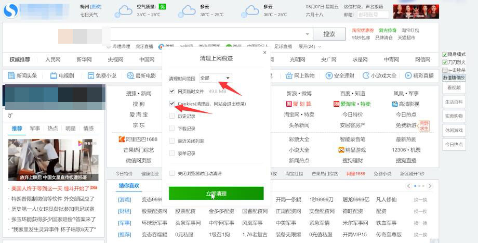
Task: Click 生活百科 side button
Action: coord(454,102)
